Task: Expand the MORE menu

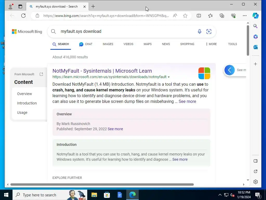Action: pos(211,44)
